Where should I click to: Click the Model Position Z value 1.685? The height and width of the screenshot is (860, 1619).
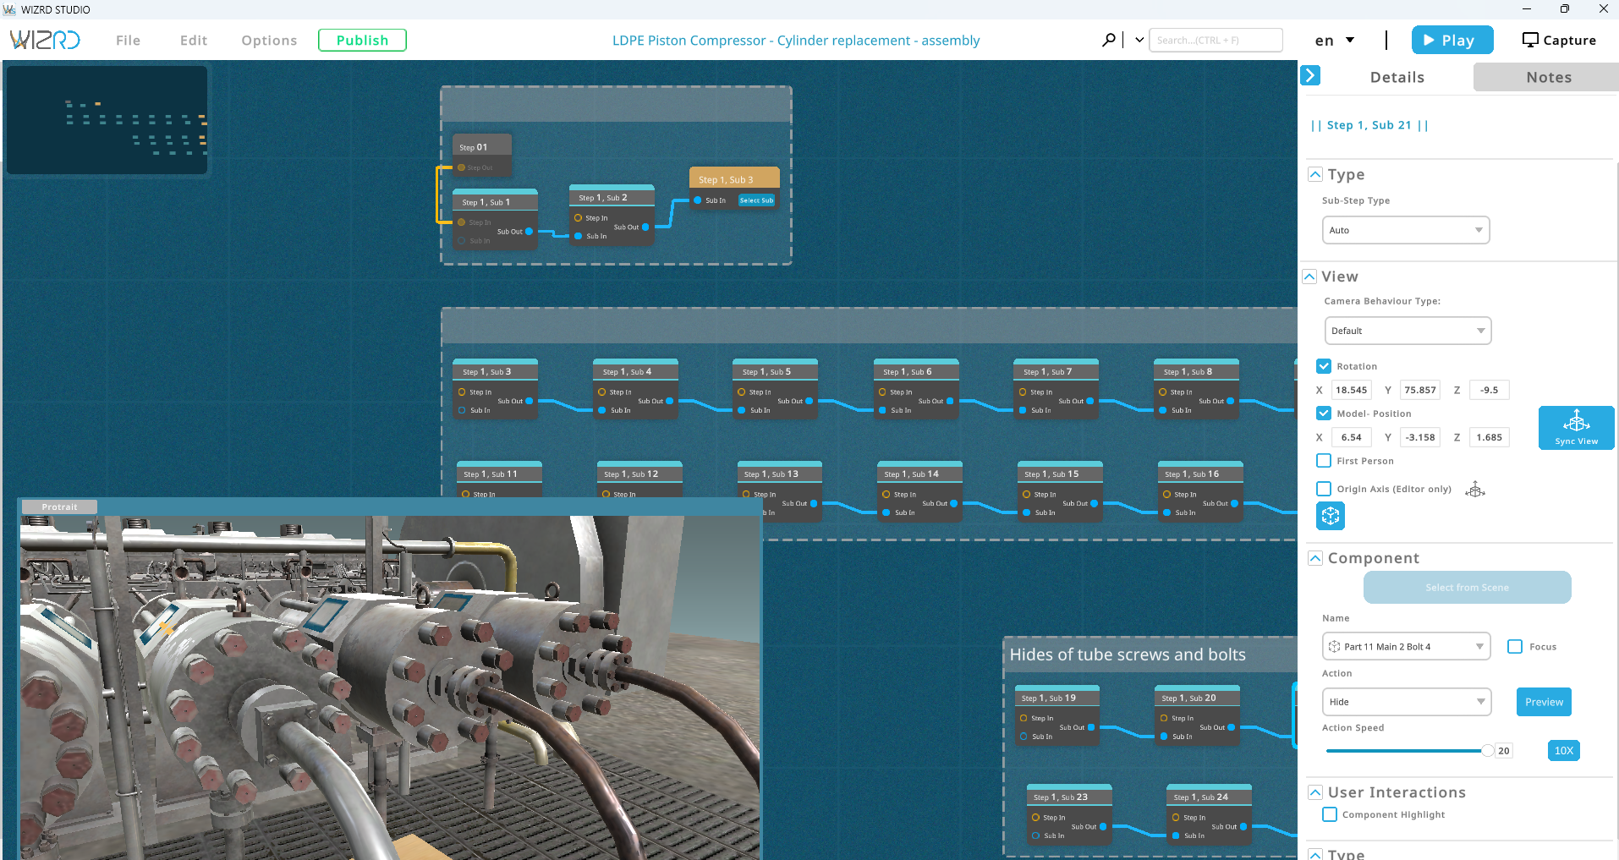[x=1489, y=437]
